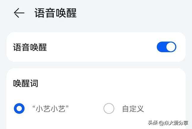Tap the back arrow icon

19,13
